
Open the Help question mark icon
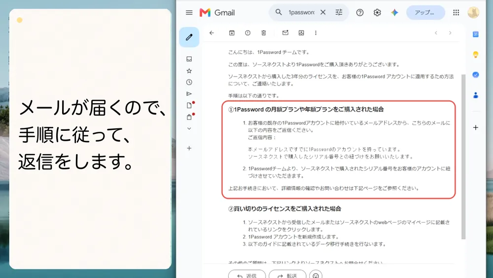(x=360, y=13)
